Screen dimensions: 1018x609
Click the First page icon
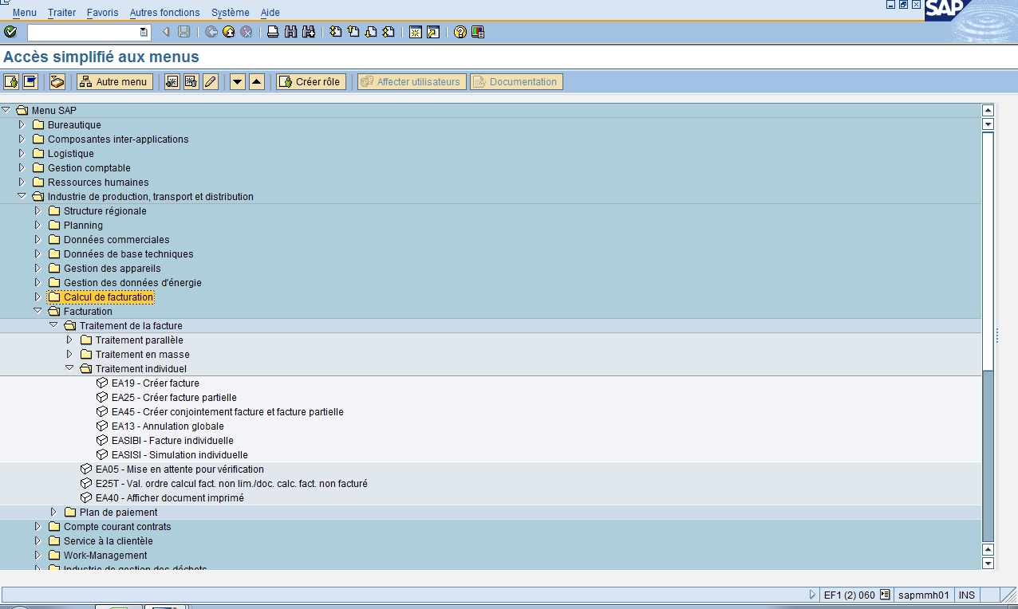point(336,32)
